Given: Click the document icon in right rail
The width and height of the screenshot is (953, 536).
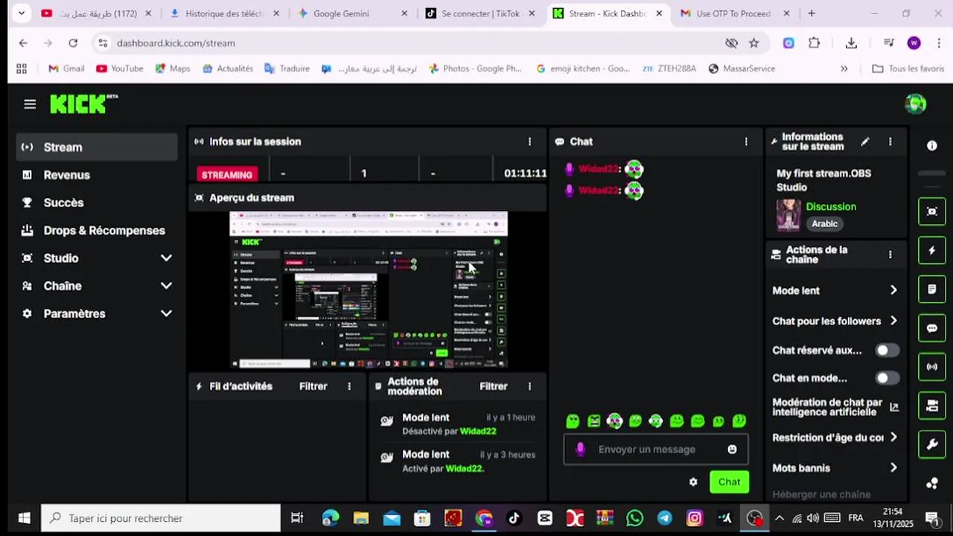Looking at the screenshot, I should 931,289.
